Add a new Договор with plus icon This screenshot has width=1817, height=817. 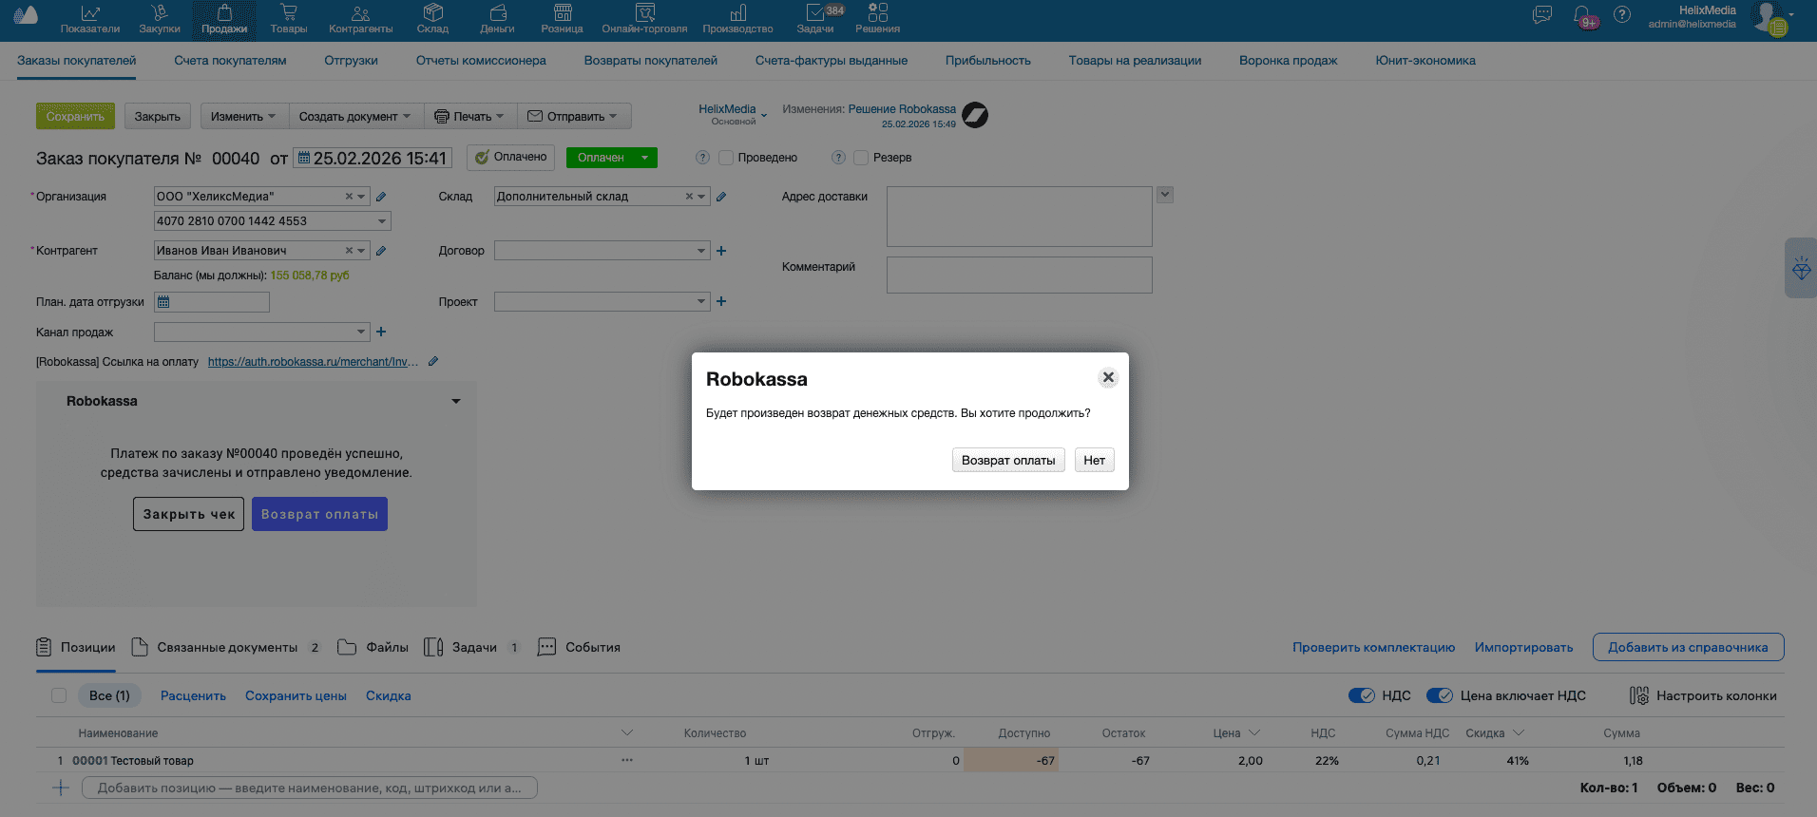point(721,251)
